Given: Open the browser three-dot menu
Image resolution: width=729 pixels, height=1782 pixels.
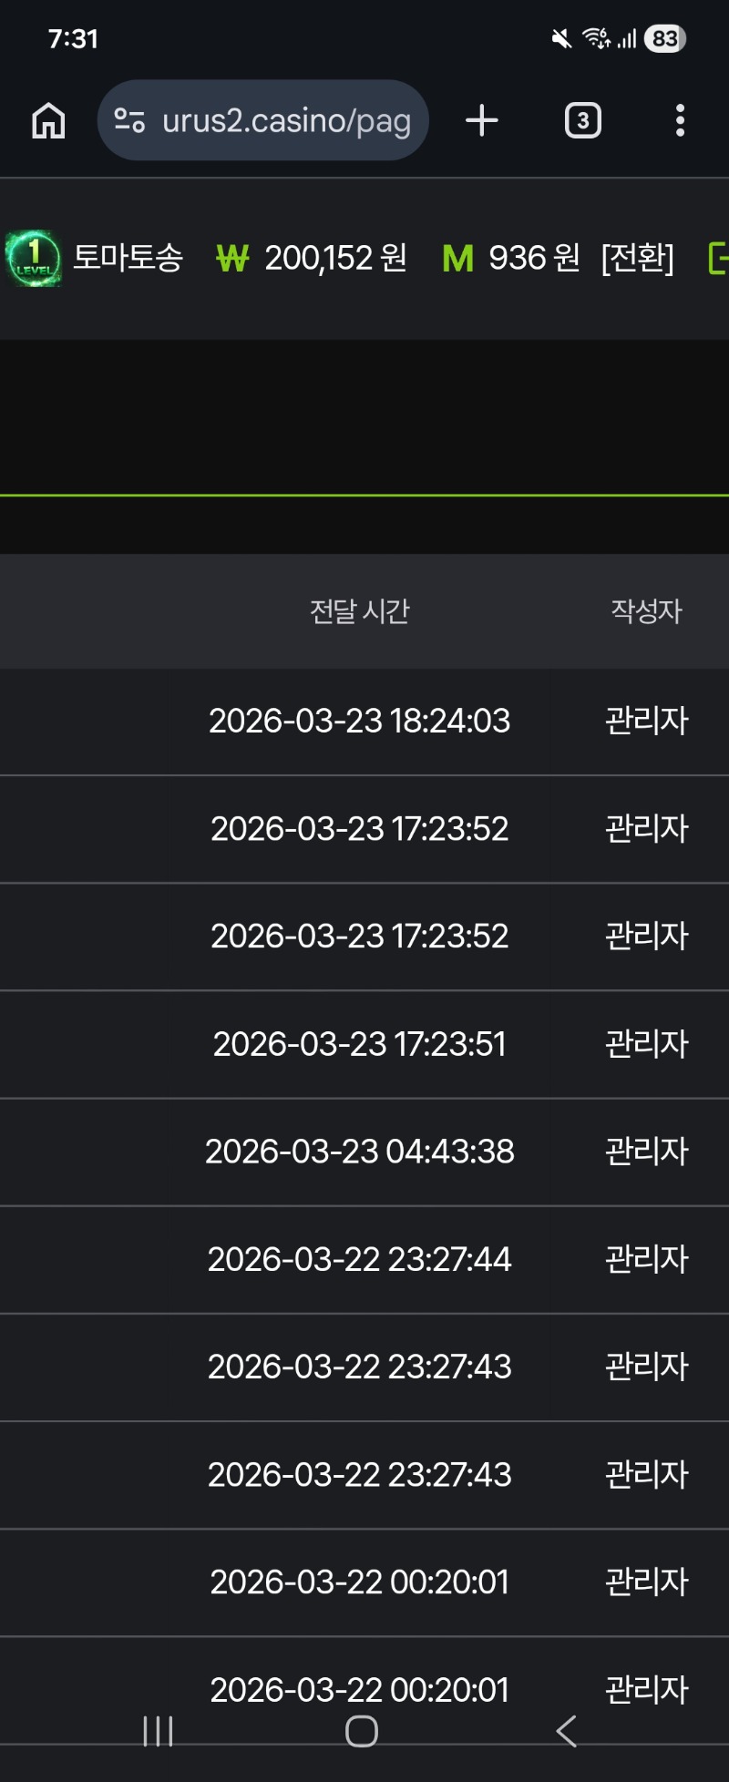Looking at the screenshot, I should click(680, 120).
